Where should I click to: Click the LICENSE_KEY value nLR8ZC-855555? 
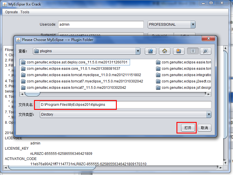tap(61, 154)
